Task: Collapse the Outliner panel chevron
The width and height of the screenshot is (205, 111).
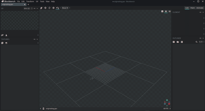Action: [203, 38]
